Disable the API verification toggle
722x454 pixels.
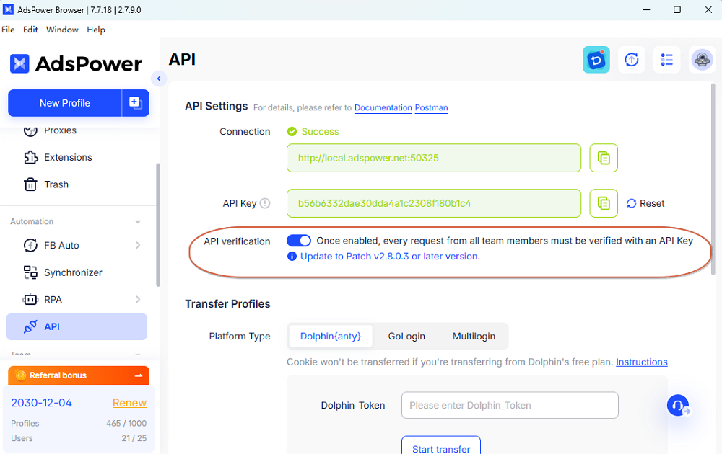coord(298,241)
